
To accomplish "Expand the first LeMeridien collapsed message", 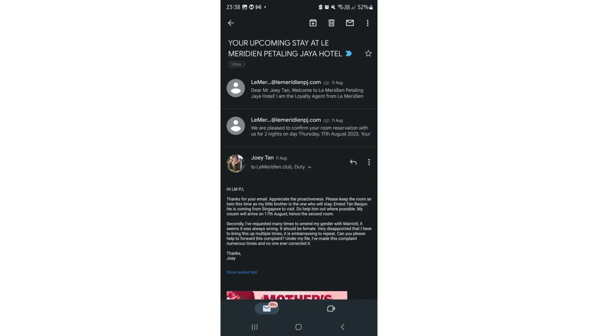I will (x=299, y=89).
